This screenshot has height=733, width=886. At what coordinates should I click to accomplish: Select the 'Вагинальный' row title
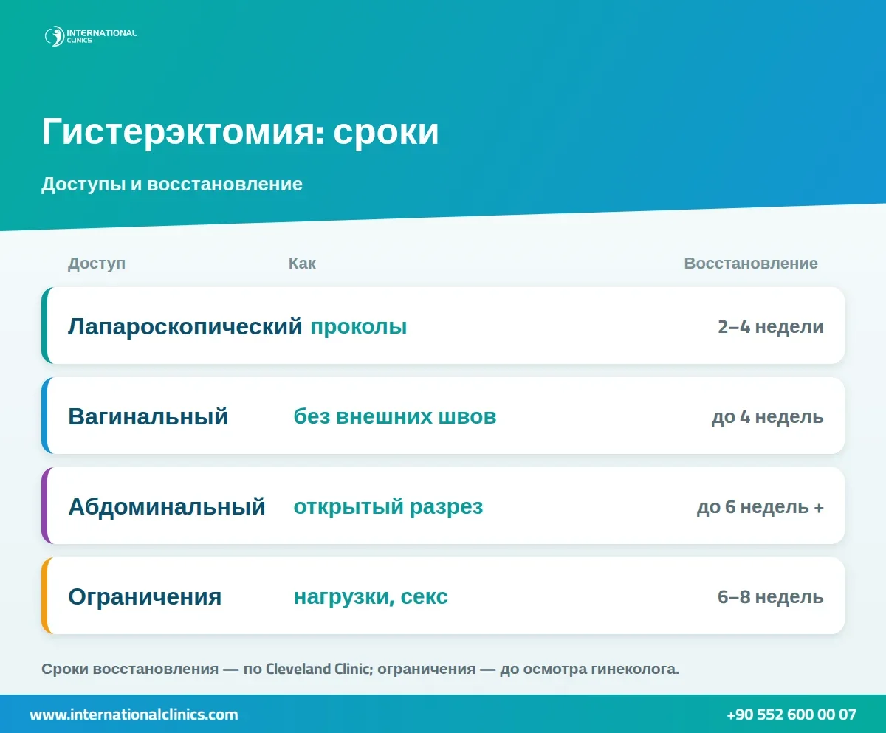[148, 416]
